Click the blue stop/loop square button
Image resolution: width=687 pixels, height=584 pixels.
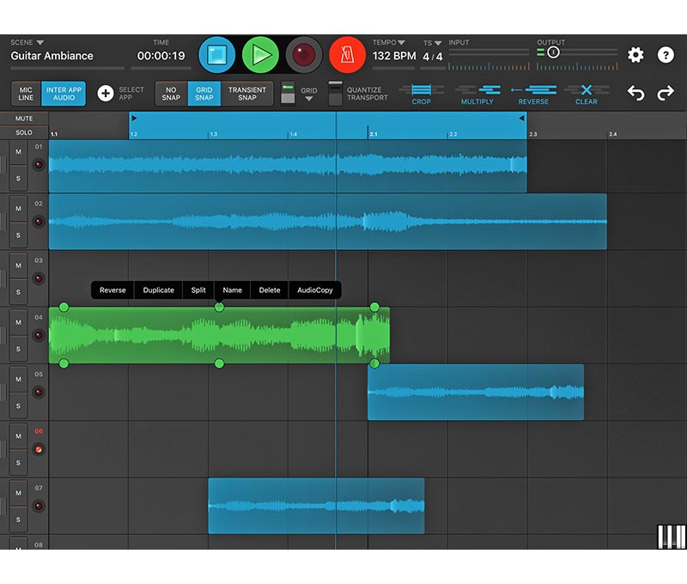click(x=216, y=55)
